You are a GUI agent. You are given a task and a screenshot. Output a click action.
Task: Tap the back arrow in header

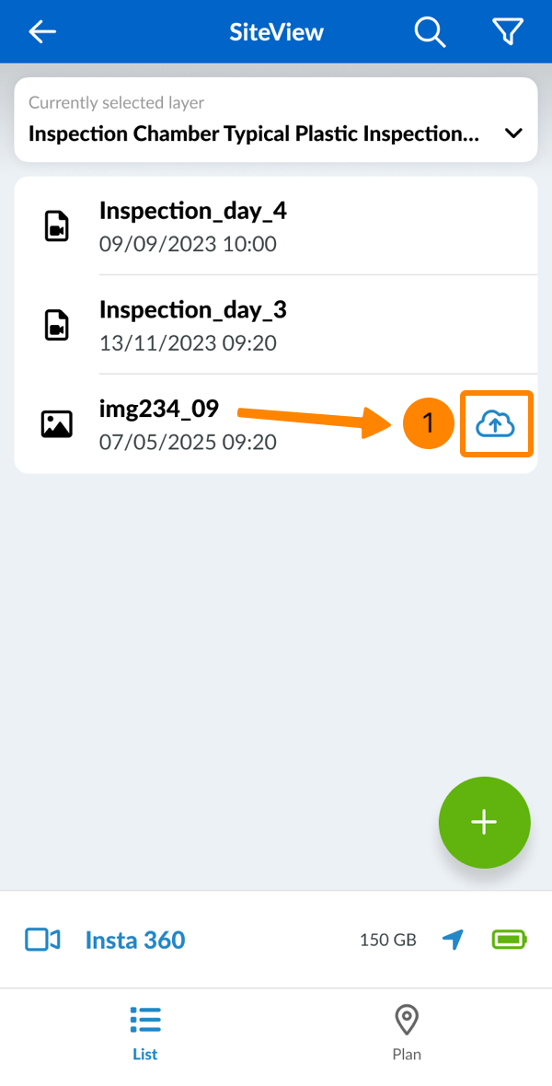point(42,32)
